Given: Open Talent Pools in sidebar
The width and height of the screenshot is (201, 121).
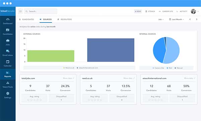Looking at the screenshot, I should 8,84.
